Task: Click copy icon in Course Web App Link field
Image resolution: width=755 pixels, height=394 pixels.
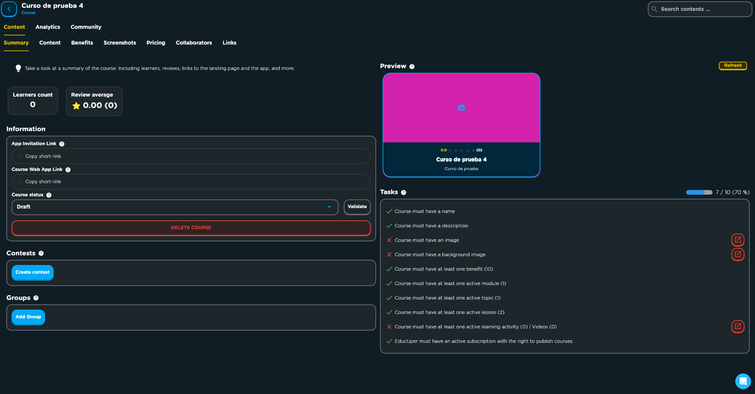Action: point(20,181)
